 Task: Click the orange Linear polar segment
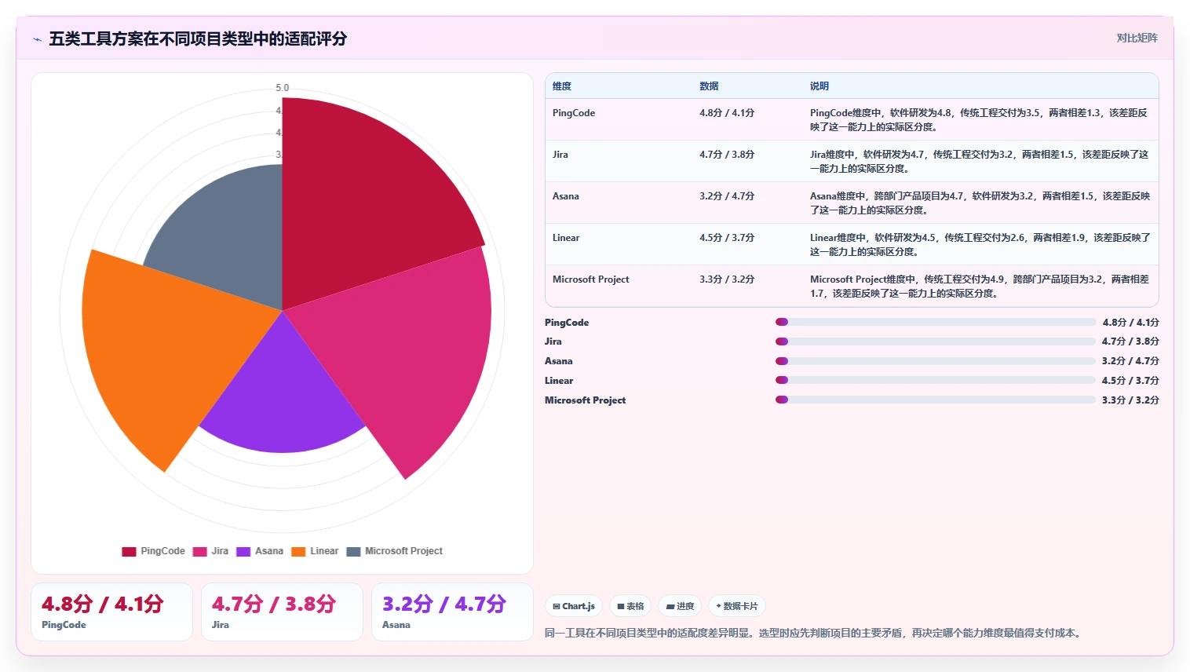(165, 345)
